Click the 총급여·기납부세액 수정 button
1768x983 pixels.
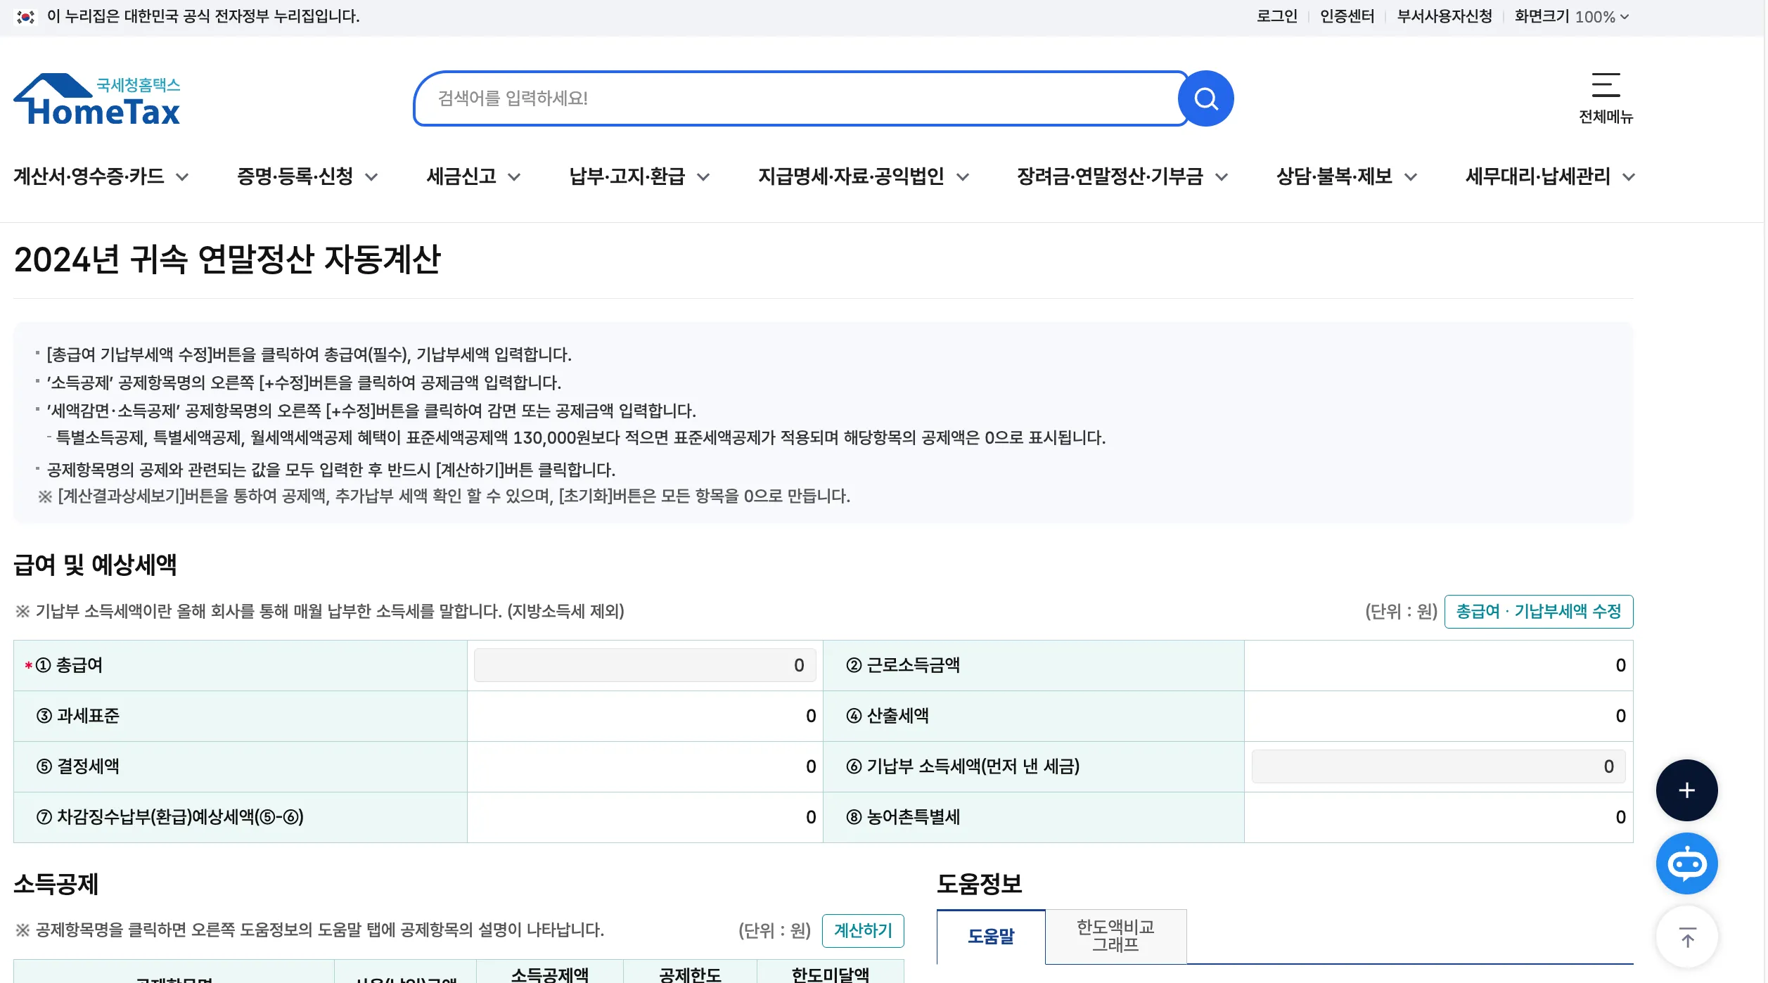[1539, 612]
